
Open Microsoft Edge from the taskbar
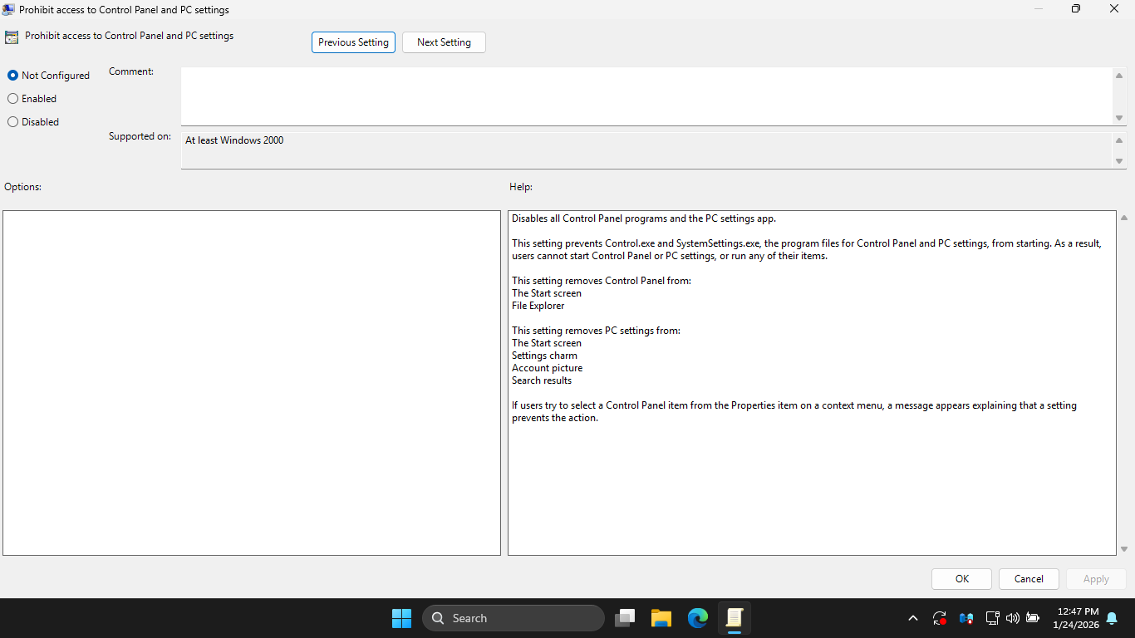(698, 618)
